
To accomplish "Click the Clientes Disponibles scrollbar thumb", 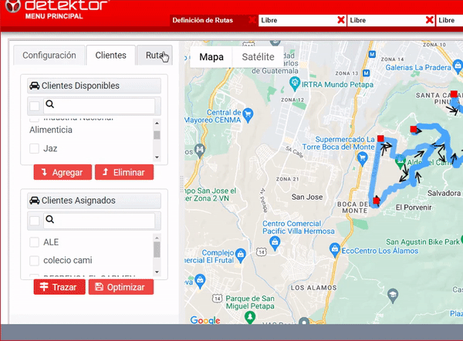I will coord(157,135).
